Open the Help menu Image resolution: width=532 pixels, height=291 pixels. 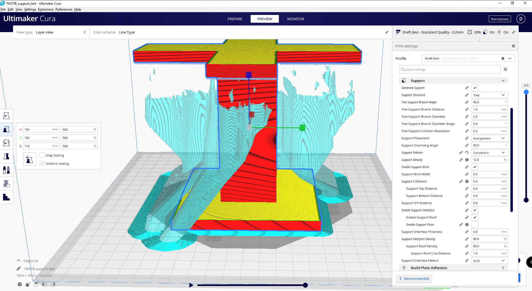(78, 9)
